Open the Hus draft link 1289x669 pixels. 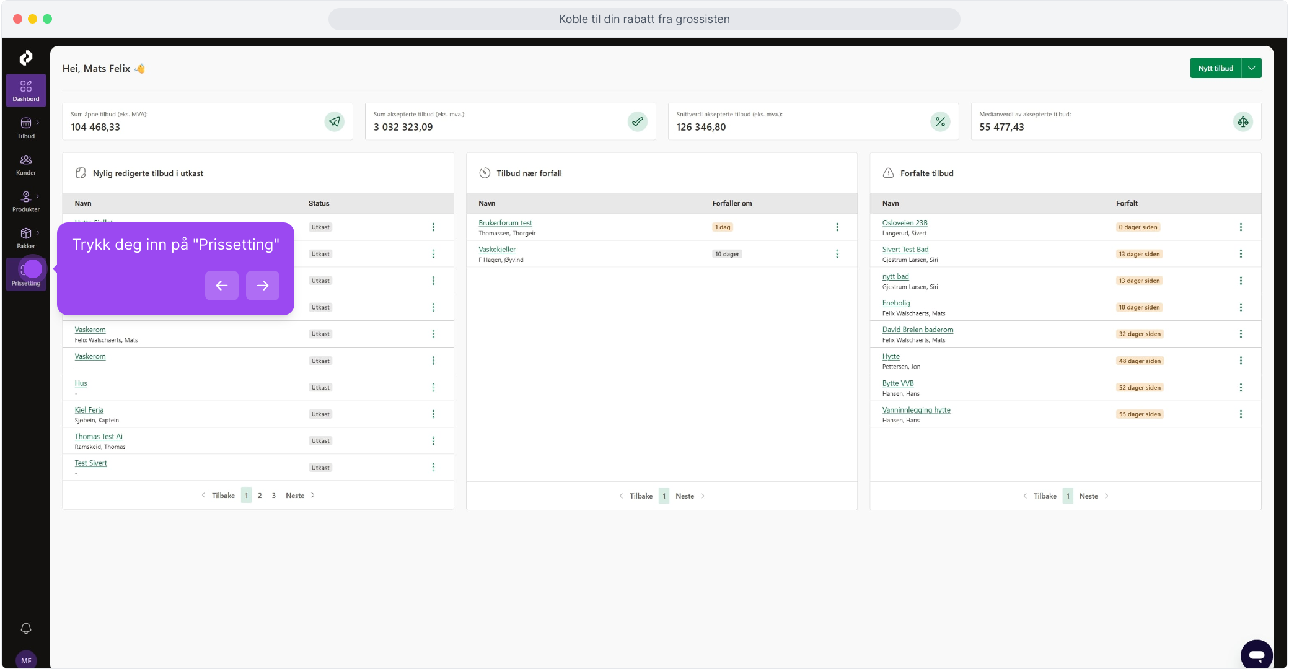tap(81, 383)
